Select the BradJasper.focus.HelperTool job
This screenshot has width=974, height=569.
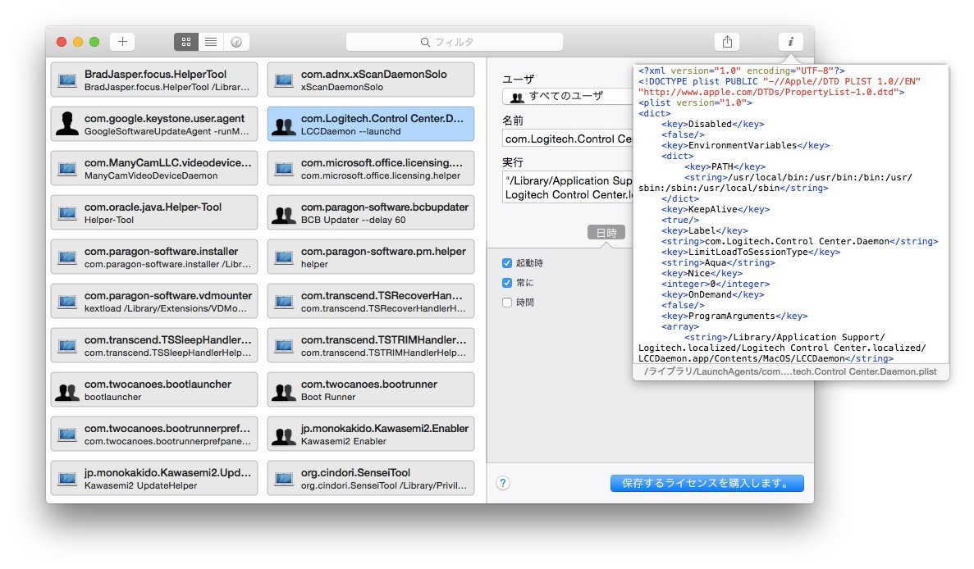pos(154,80)
